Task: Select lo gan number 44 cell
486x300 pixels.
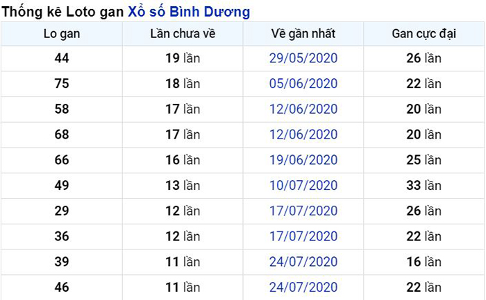Action: 62,58
